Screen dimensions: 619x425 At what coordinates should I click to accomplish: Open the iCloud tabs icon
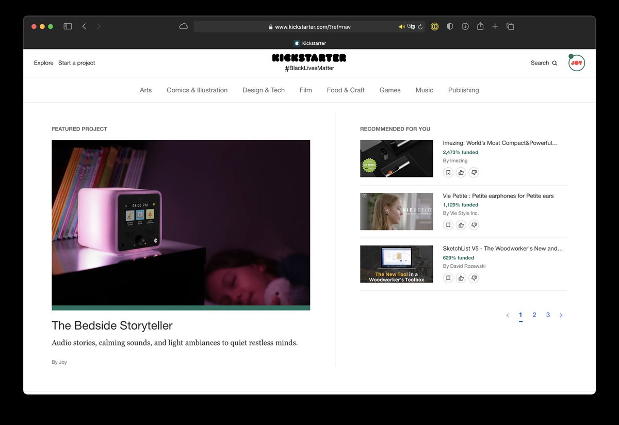[x=183, y=26]
